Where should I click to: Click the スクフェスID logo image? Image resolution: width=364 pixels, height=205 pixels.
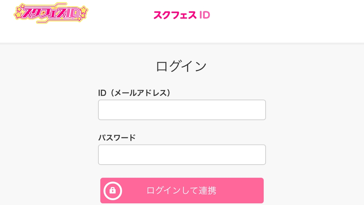click(51, 13)
